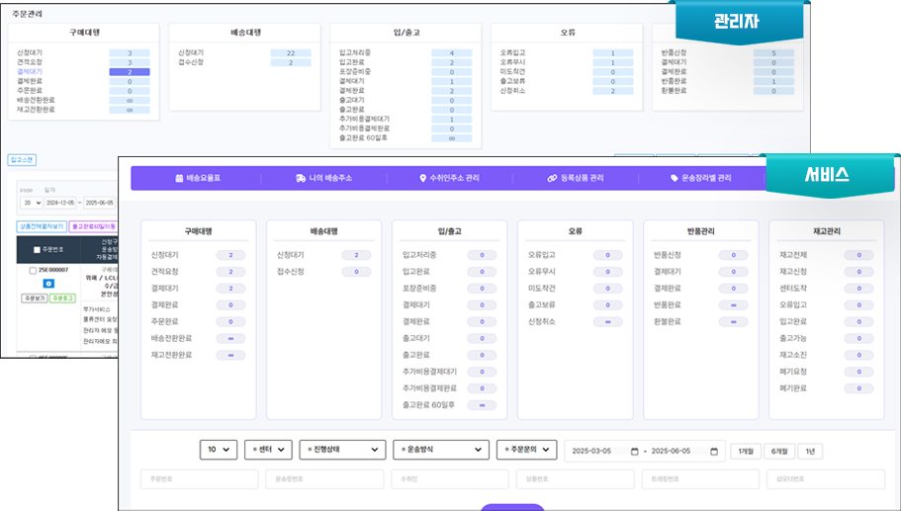Click service 재고관리 출고가능 count badge
The height and width of the screenshot is (511, 901).
point(859,339)
